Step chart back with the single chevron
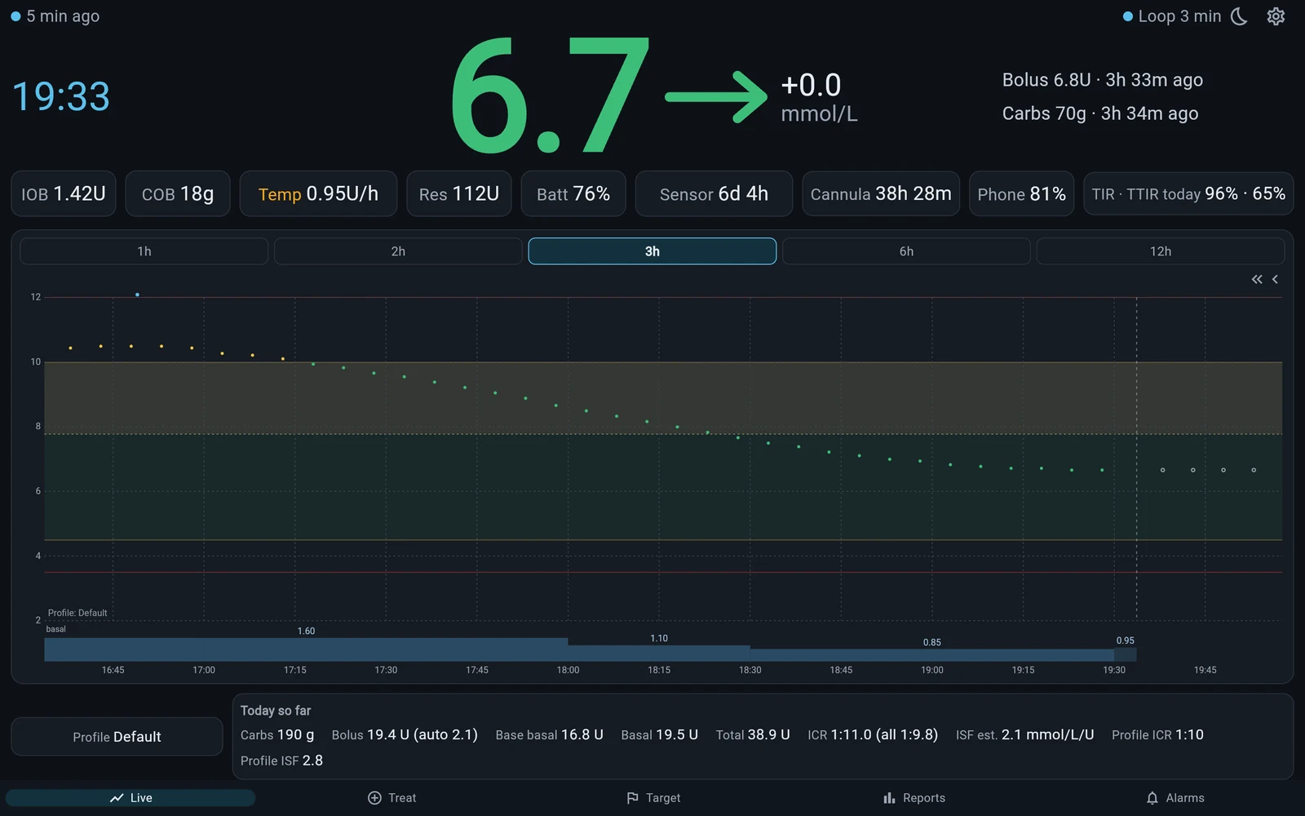This screenshot has height=816, width=1305. tap(1275, 279)
